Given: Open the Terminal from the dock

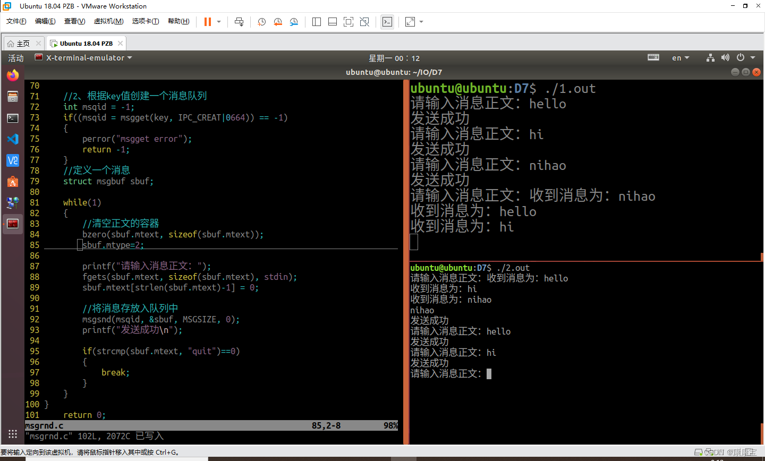Looking at the screenshot, I should click(13, 118).
